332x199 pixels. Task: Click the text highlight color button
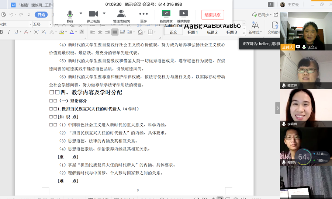[62, 32]
